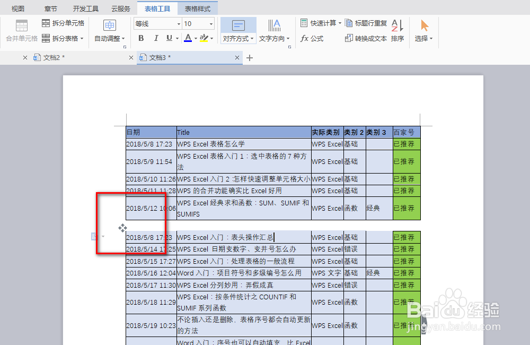Toggle underline formatting
The image size is (530, 345).
pyautogui.click(x=170, y=38)
